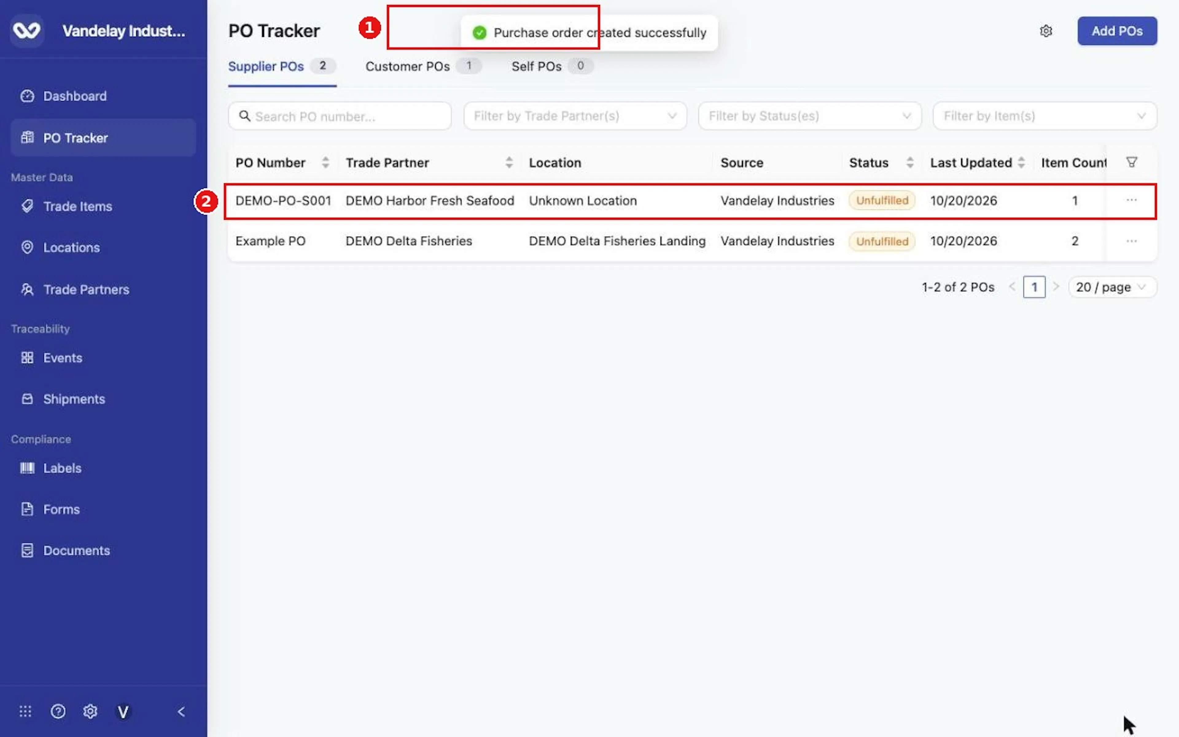Open Shipments in sidebar
Viewport: 1179px width, 737px height.
103,399
